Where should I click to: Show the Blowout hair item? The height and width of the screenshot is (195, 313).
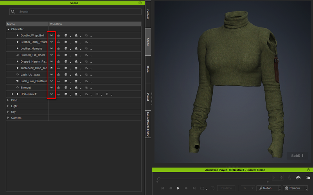pyautogui.click(x=52, y=88)
